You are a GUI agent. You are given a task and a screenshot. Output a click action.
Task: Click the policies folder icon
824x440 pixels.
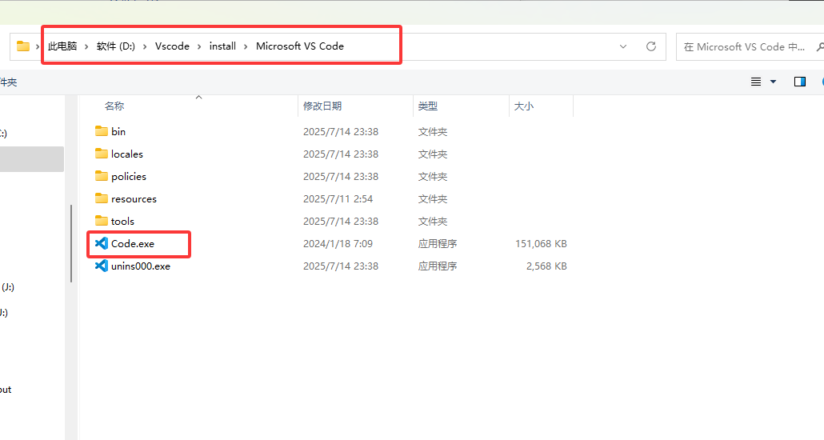[x=102, y=176]
